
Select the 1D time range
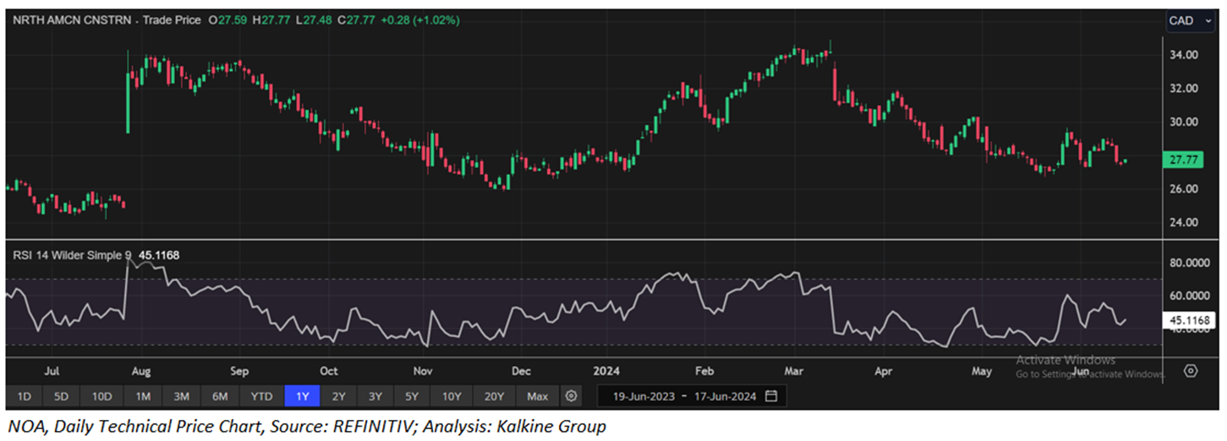pos(25,395)
